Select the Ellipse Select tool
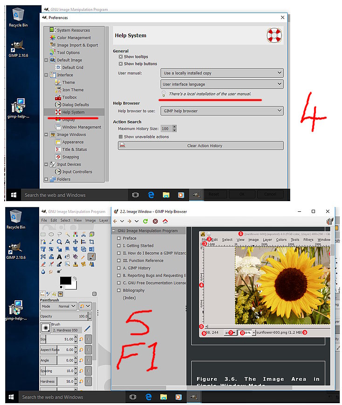Viewport: 342px width, 405px height. (x=51, y=234)
